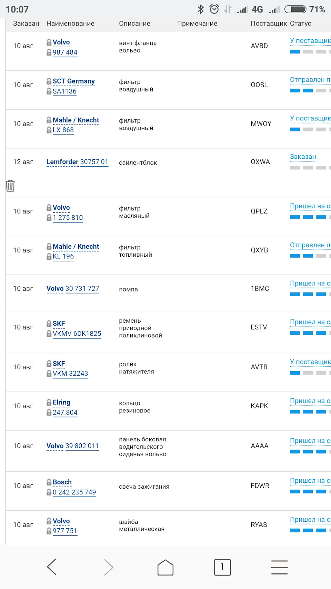Open Mahle / Knecht KL 196 fuel filter
The image size is (331, 589).
tap(63, 256)
